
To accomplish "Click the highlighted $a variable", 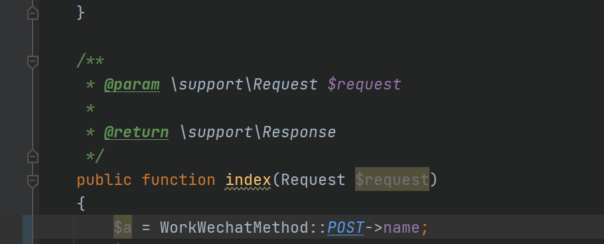I will [123, 227].
